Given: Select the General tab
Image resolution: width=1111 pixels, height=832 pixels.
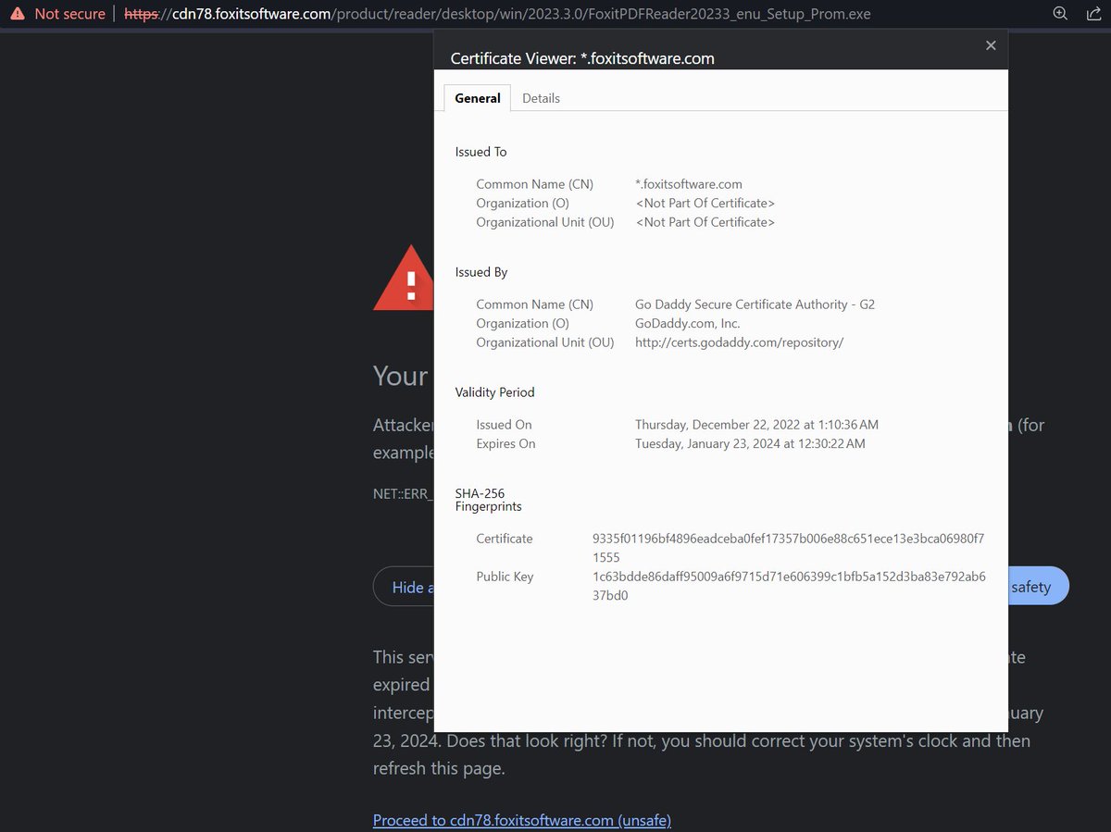Looking at the screenshot, I should (x=478, y=98).
